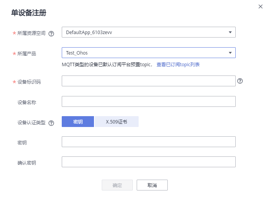
Task: Click the help icon beside 所属资源空间
Action: click(51, 34)
